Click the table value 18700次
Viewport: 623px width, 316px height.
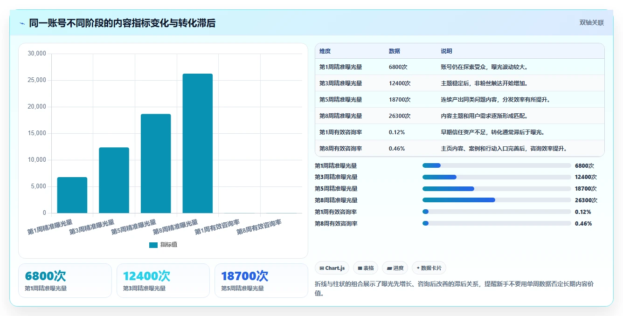pos(400,100)
